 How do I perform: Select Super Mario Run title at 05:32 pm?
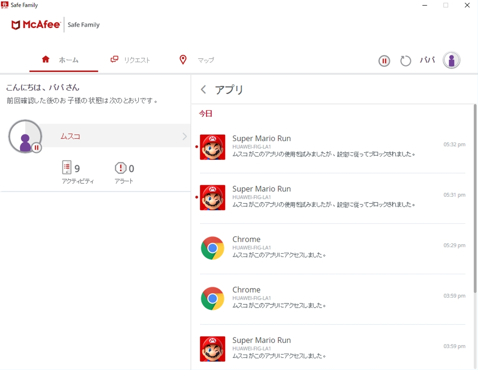click(x=261, y=138)
